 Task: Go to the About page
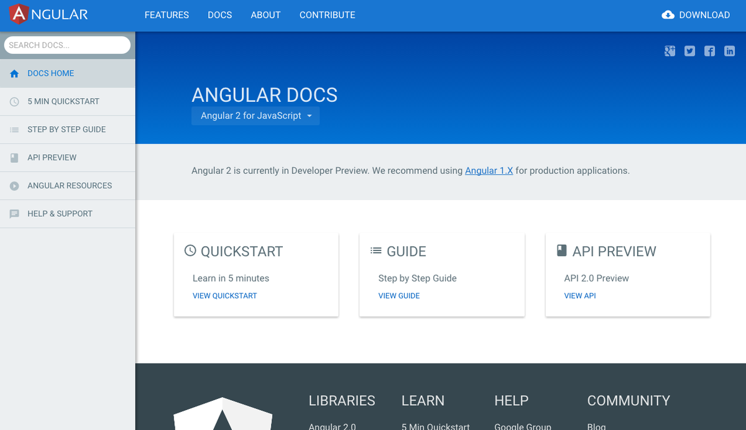coord(265,15)
